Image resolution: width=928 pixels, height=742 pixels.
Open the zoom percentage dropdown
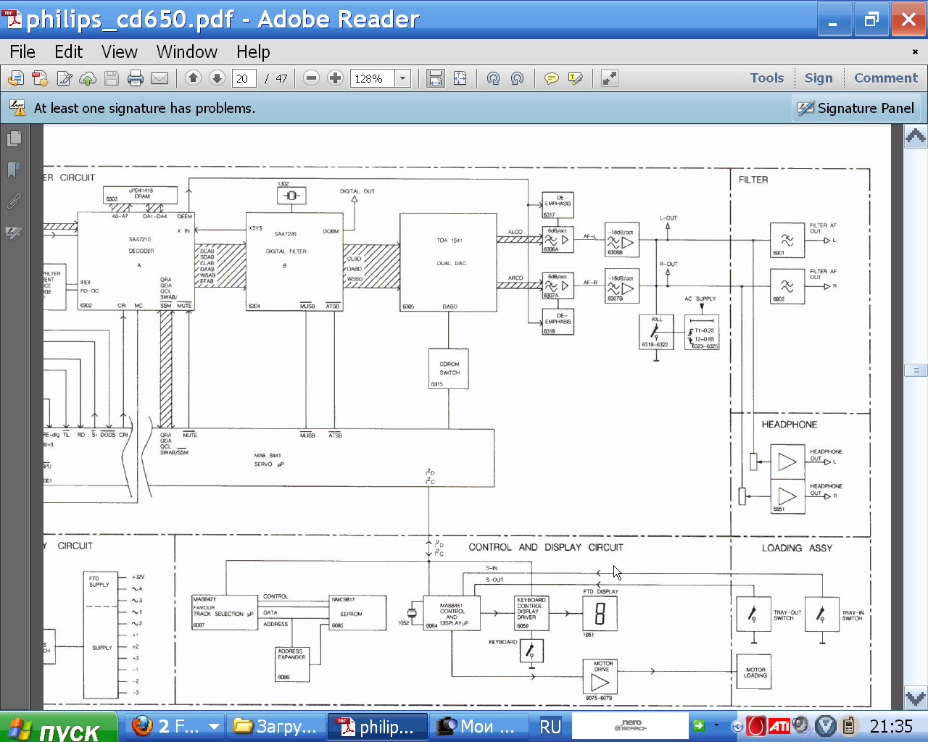click(x=403, y=78)
